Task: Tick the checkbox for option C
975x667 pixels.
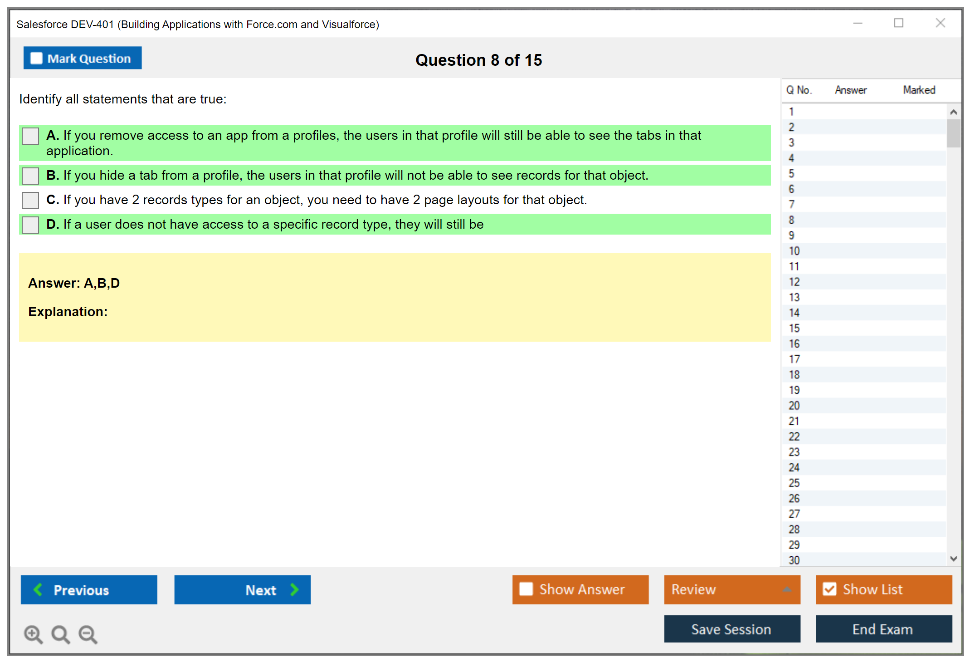Action: pyautogui.click(x=30, y=200)
